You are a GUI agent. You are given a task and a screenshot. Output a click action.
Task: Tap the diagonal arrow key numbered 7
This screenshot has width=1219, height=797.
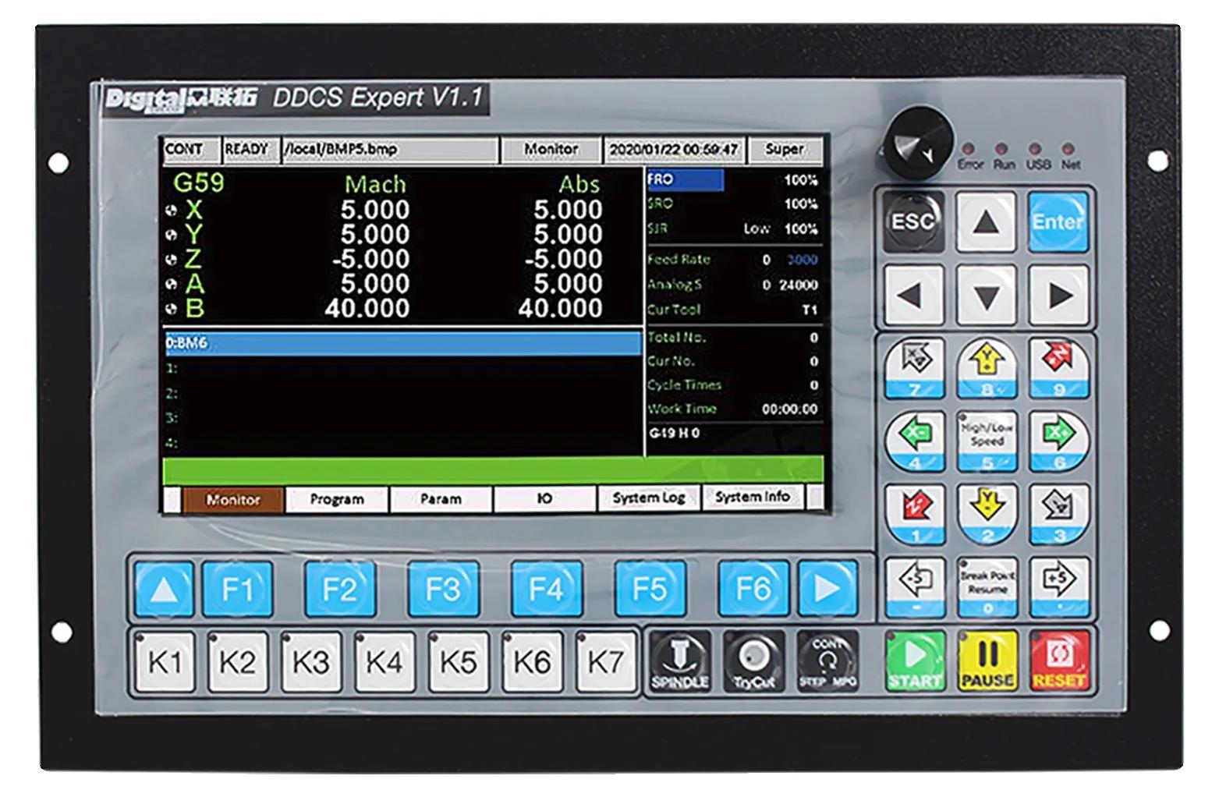(915, 368)
